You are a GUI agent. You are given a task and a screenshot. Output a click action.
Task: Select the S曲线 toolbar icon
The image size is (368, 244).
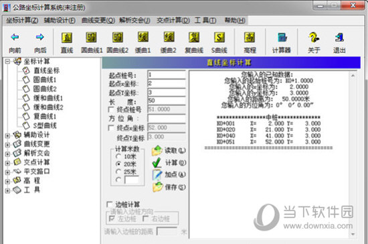click(219, 37)
